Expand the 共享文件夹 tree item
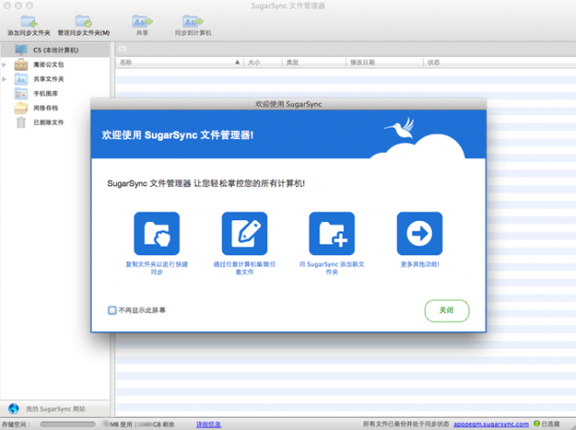This screenshot has width=576, height=430. (5, 79)
